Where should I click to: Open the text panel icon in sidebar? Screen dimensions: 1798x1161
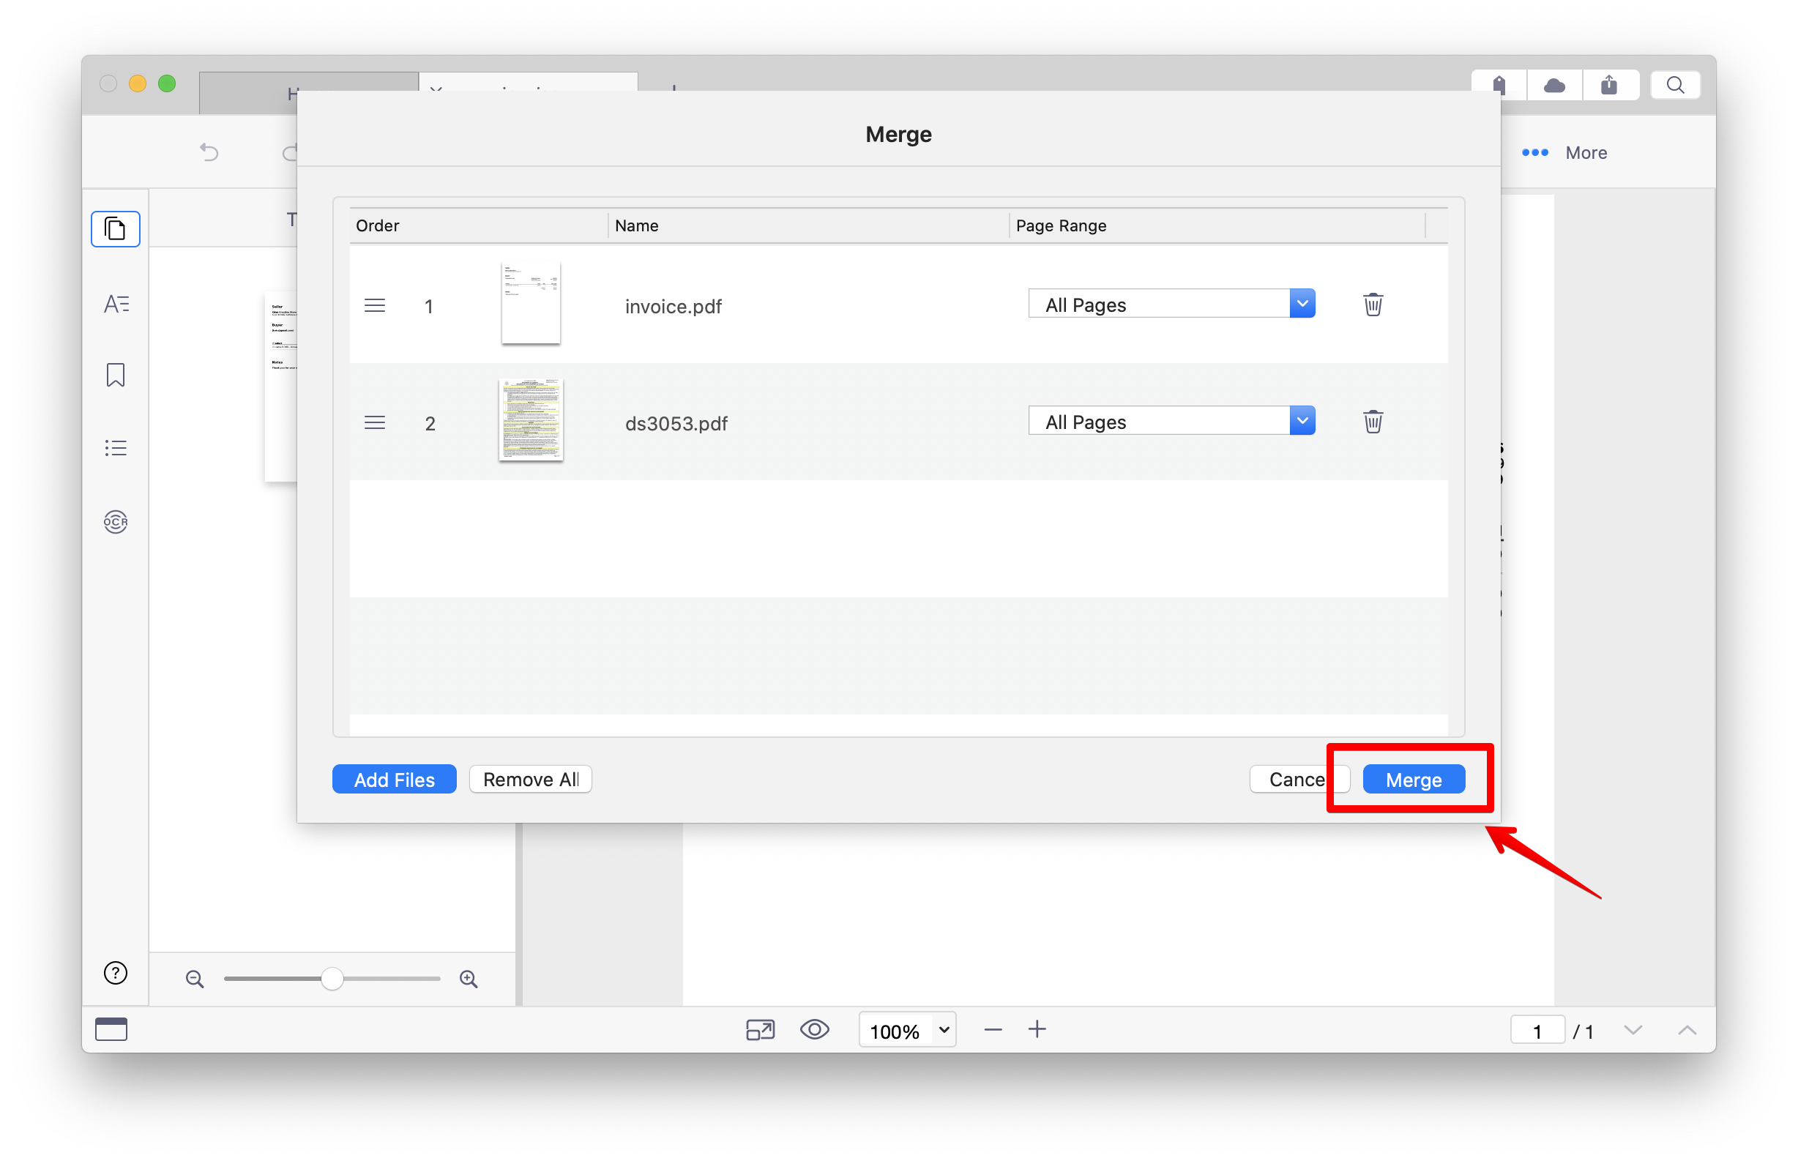point(116,303)
